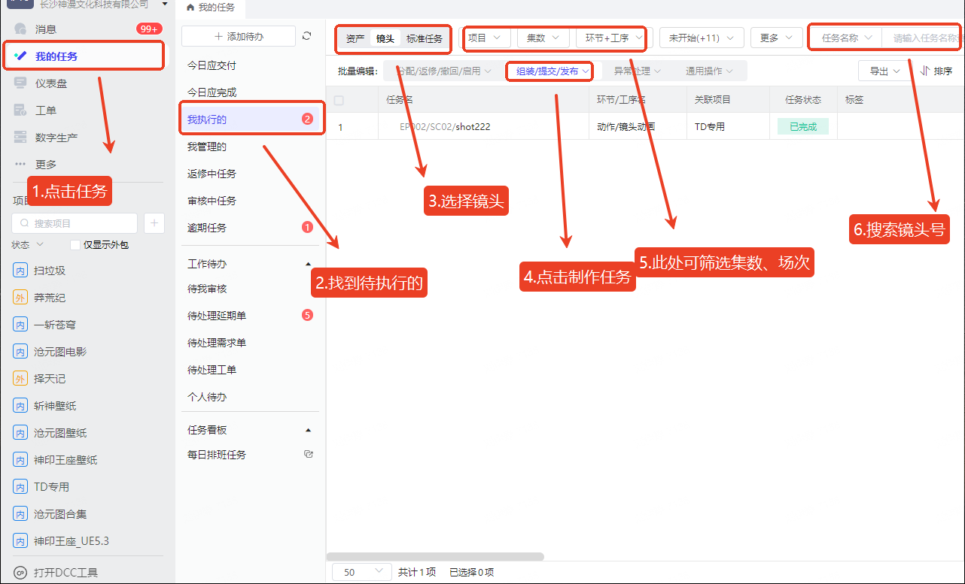Click the plus button beside project search
The width and height of the screenshot is (965, 584).
[x=154, y=223]
